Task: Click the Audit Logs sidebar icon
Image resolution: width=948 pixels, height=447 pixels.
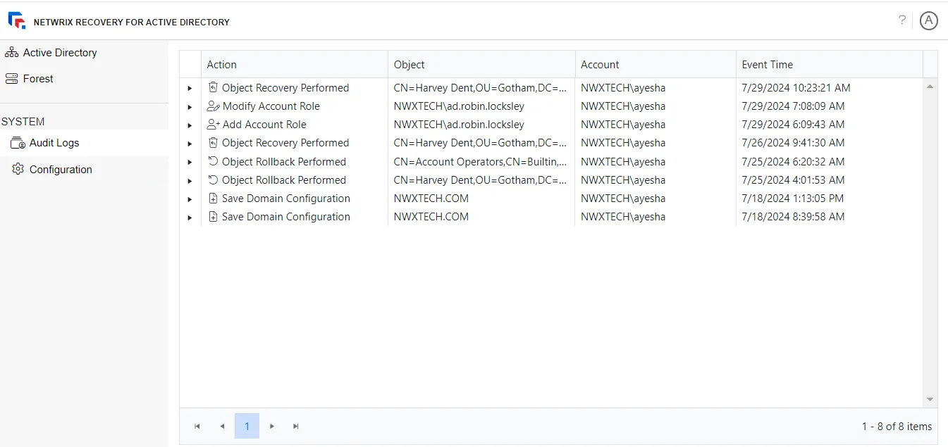Action: click(x=18, y=143)
